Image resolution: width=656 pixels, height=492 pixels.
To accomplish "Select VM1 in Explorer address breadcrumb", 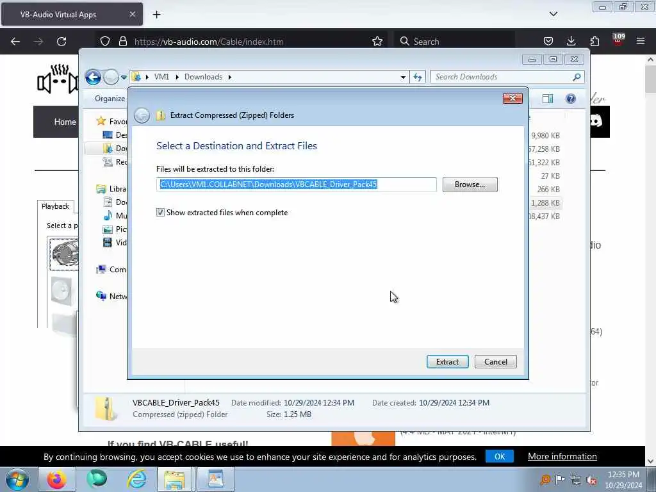I will (161, 77).
